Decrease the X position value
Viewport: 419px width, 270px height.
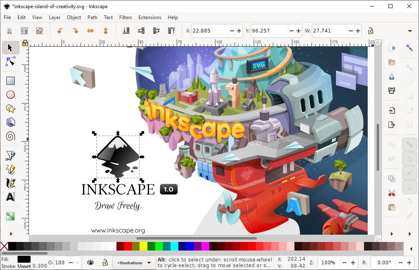point(232,31)
